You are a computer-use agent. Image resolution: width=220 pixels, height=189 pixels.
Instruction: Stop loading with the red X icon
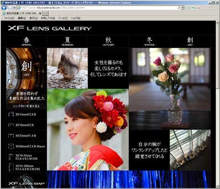199,8
